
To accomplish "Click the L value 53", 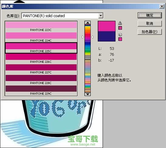I will [x=112, y=48].
